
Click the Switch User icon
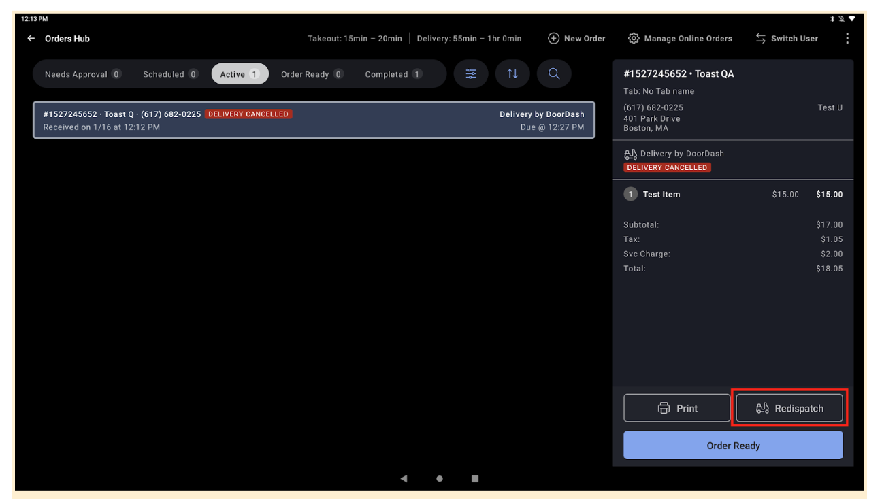pyautogui.click(x=760, y=38)
